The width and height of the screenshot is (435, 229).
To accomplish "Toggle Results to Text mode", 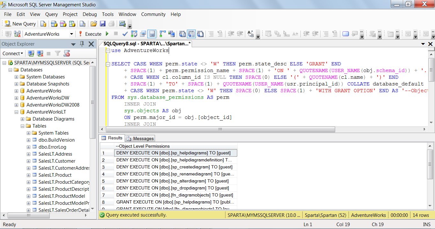I will point(182,34).
